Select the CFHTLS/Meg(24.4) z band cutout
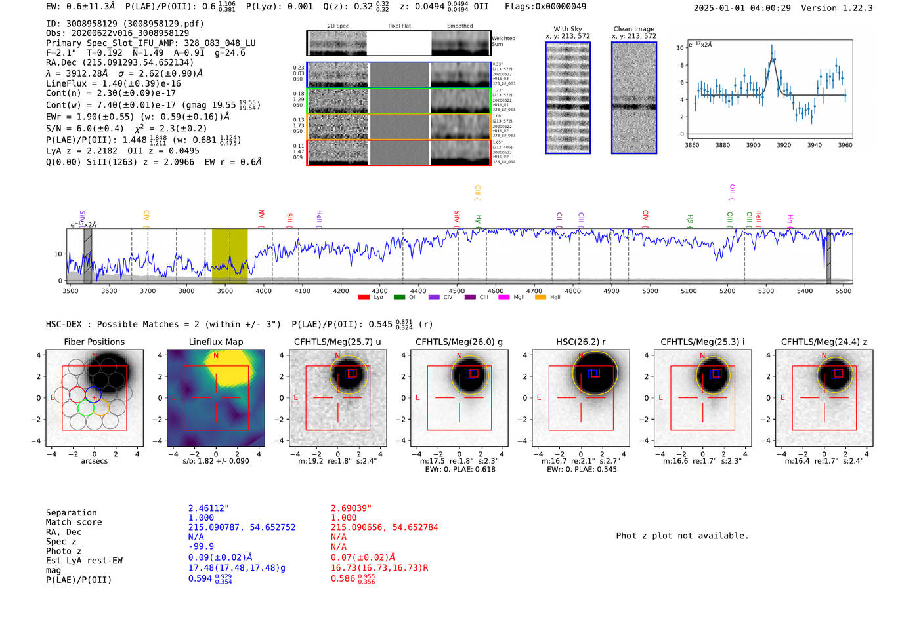The width and height of the screenshot is (919, 625). point(824,397)
